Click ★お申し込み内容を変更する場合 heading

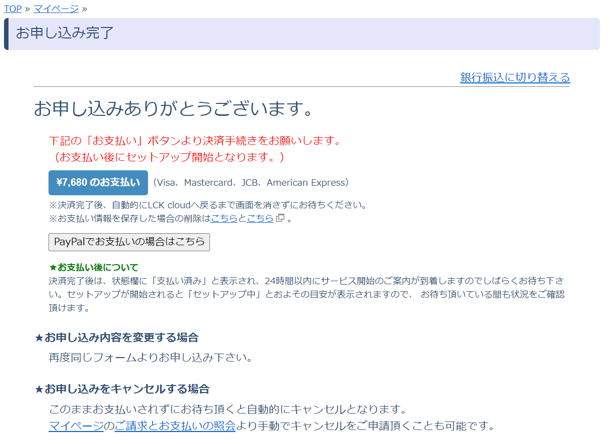click(116, 338)
